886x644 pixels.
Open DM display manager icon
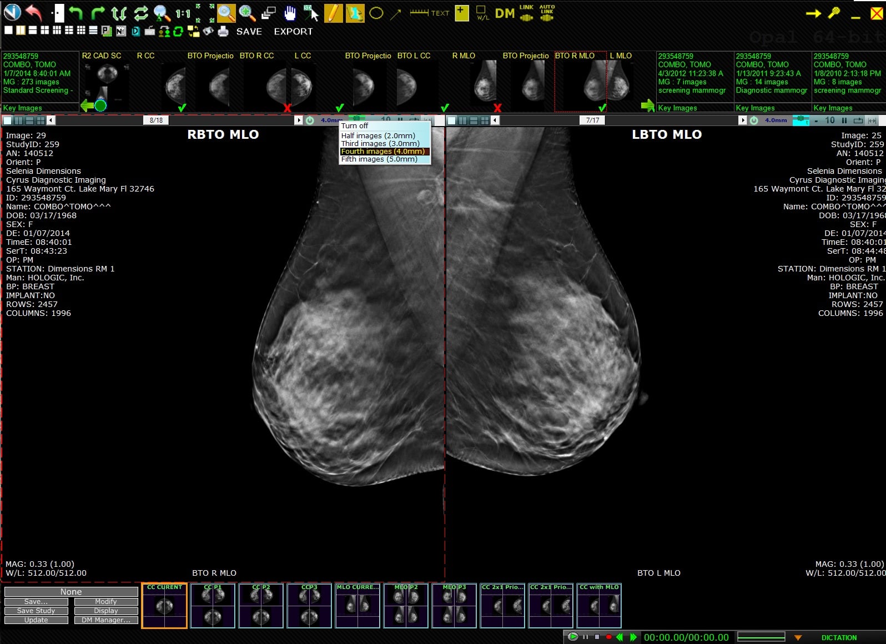coord(504,13)
